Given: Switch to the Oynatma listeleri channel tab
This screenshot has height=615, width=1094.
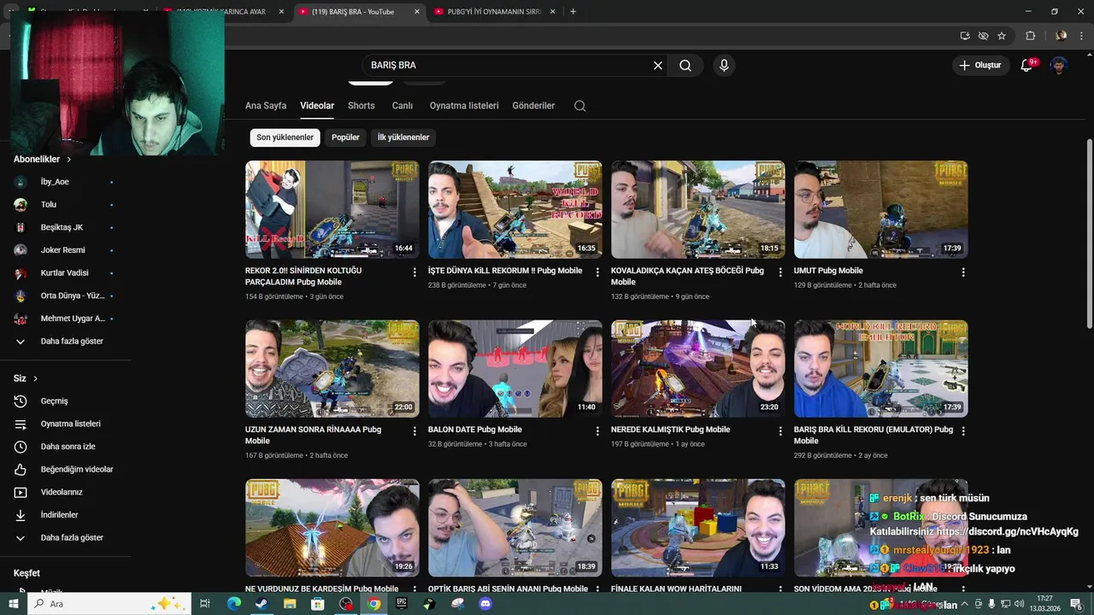Looking at the screenshot, I should tap(464, 106).
